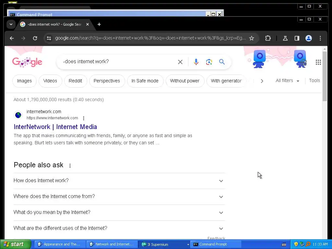
Task: Switch to Network and Internet taskbar window
Action: click(112, 244)
